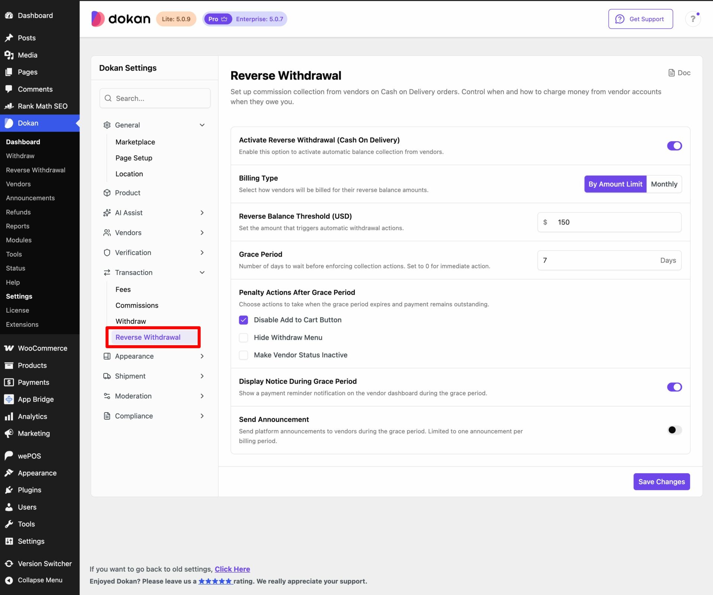The height and width of the screenshot is (595, 713).
Task: Click the five-star rating link
Action: (x=215, y=581)
